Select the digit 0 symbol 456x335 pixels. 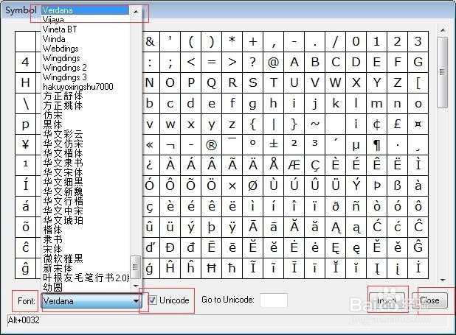356,41
